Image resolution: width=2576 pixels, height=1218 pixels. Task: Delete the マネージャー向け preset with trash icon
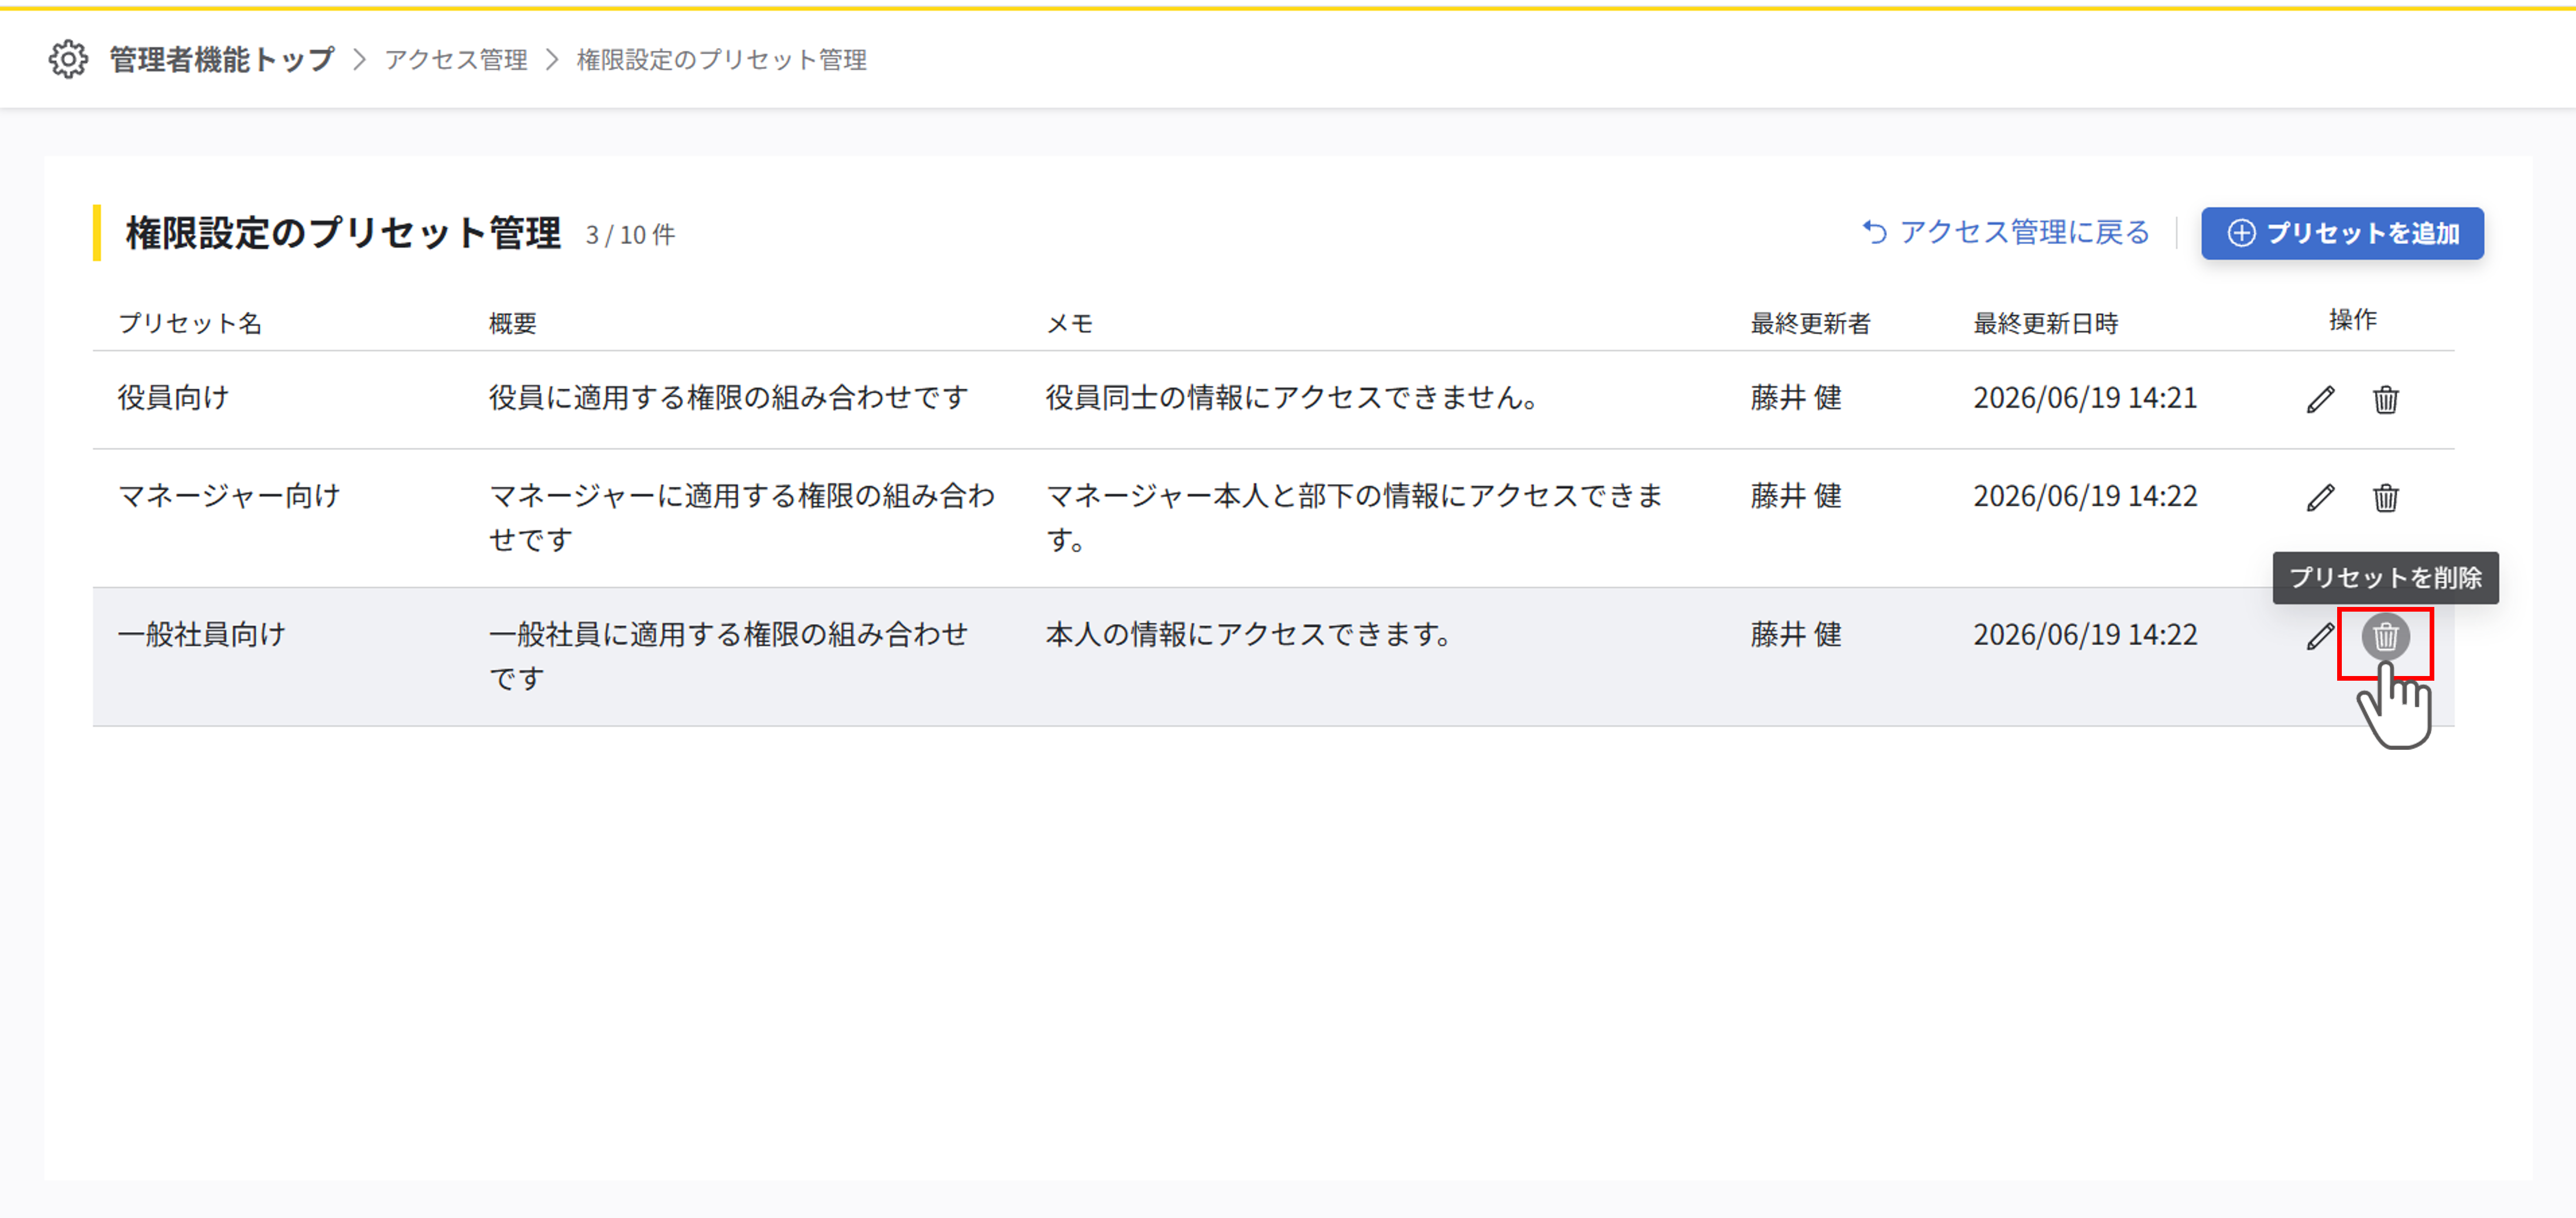tap(2385, 497)
